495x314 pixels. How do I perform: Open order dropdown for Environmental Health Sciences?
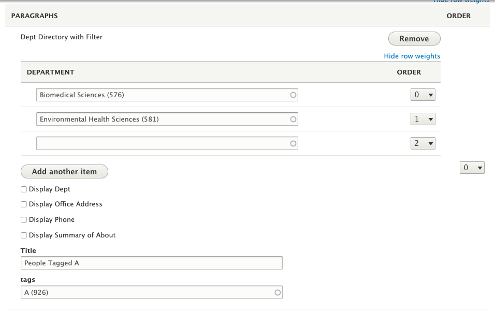click(x=423, y=119)
